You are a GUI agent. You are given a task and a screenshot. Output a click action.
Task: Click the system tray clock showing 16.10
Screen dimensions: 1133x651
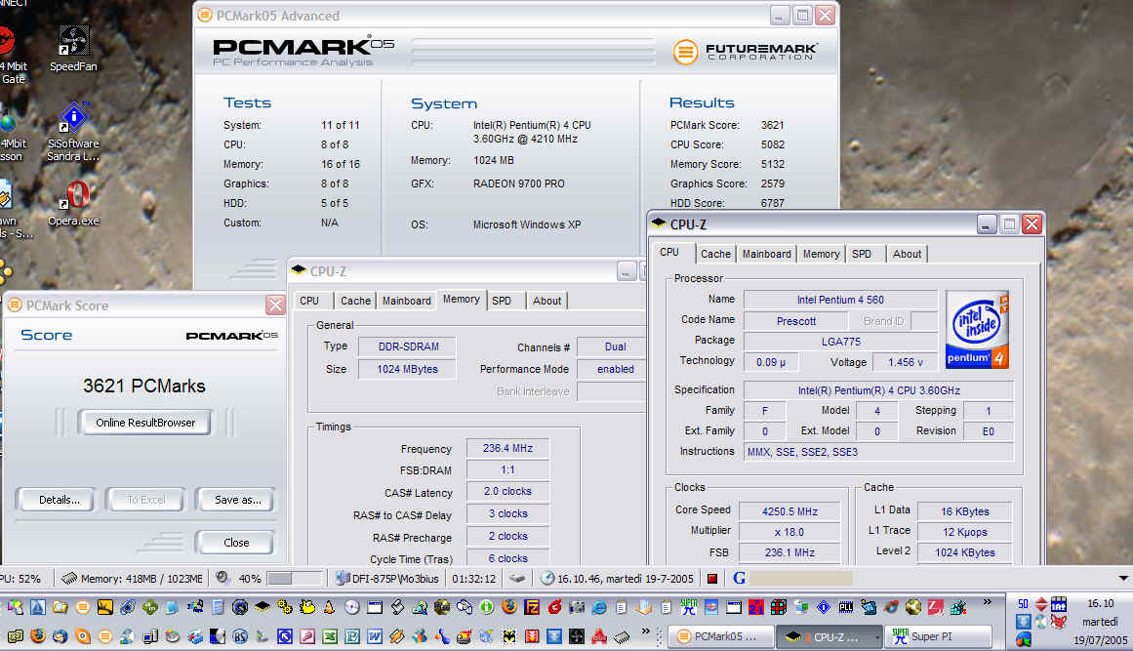[1101, 603]
